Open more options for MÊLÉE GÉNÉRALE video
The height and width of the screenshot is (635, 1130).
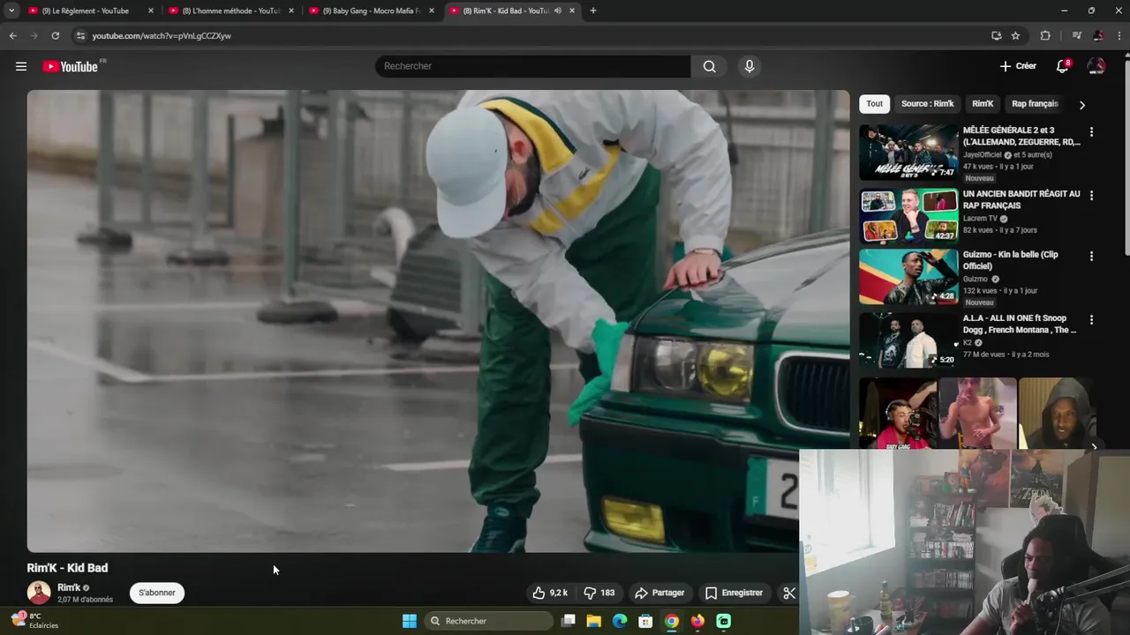pyautogui.click(x=1091, y=132)
